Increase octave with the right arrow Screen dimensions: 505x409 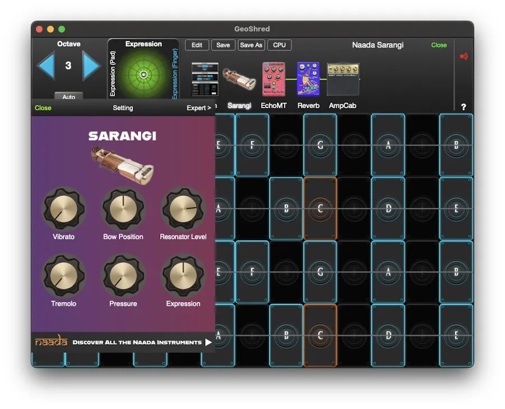point(91,66)
